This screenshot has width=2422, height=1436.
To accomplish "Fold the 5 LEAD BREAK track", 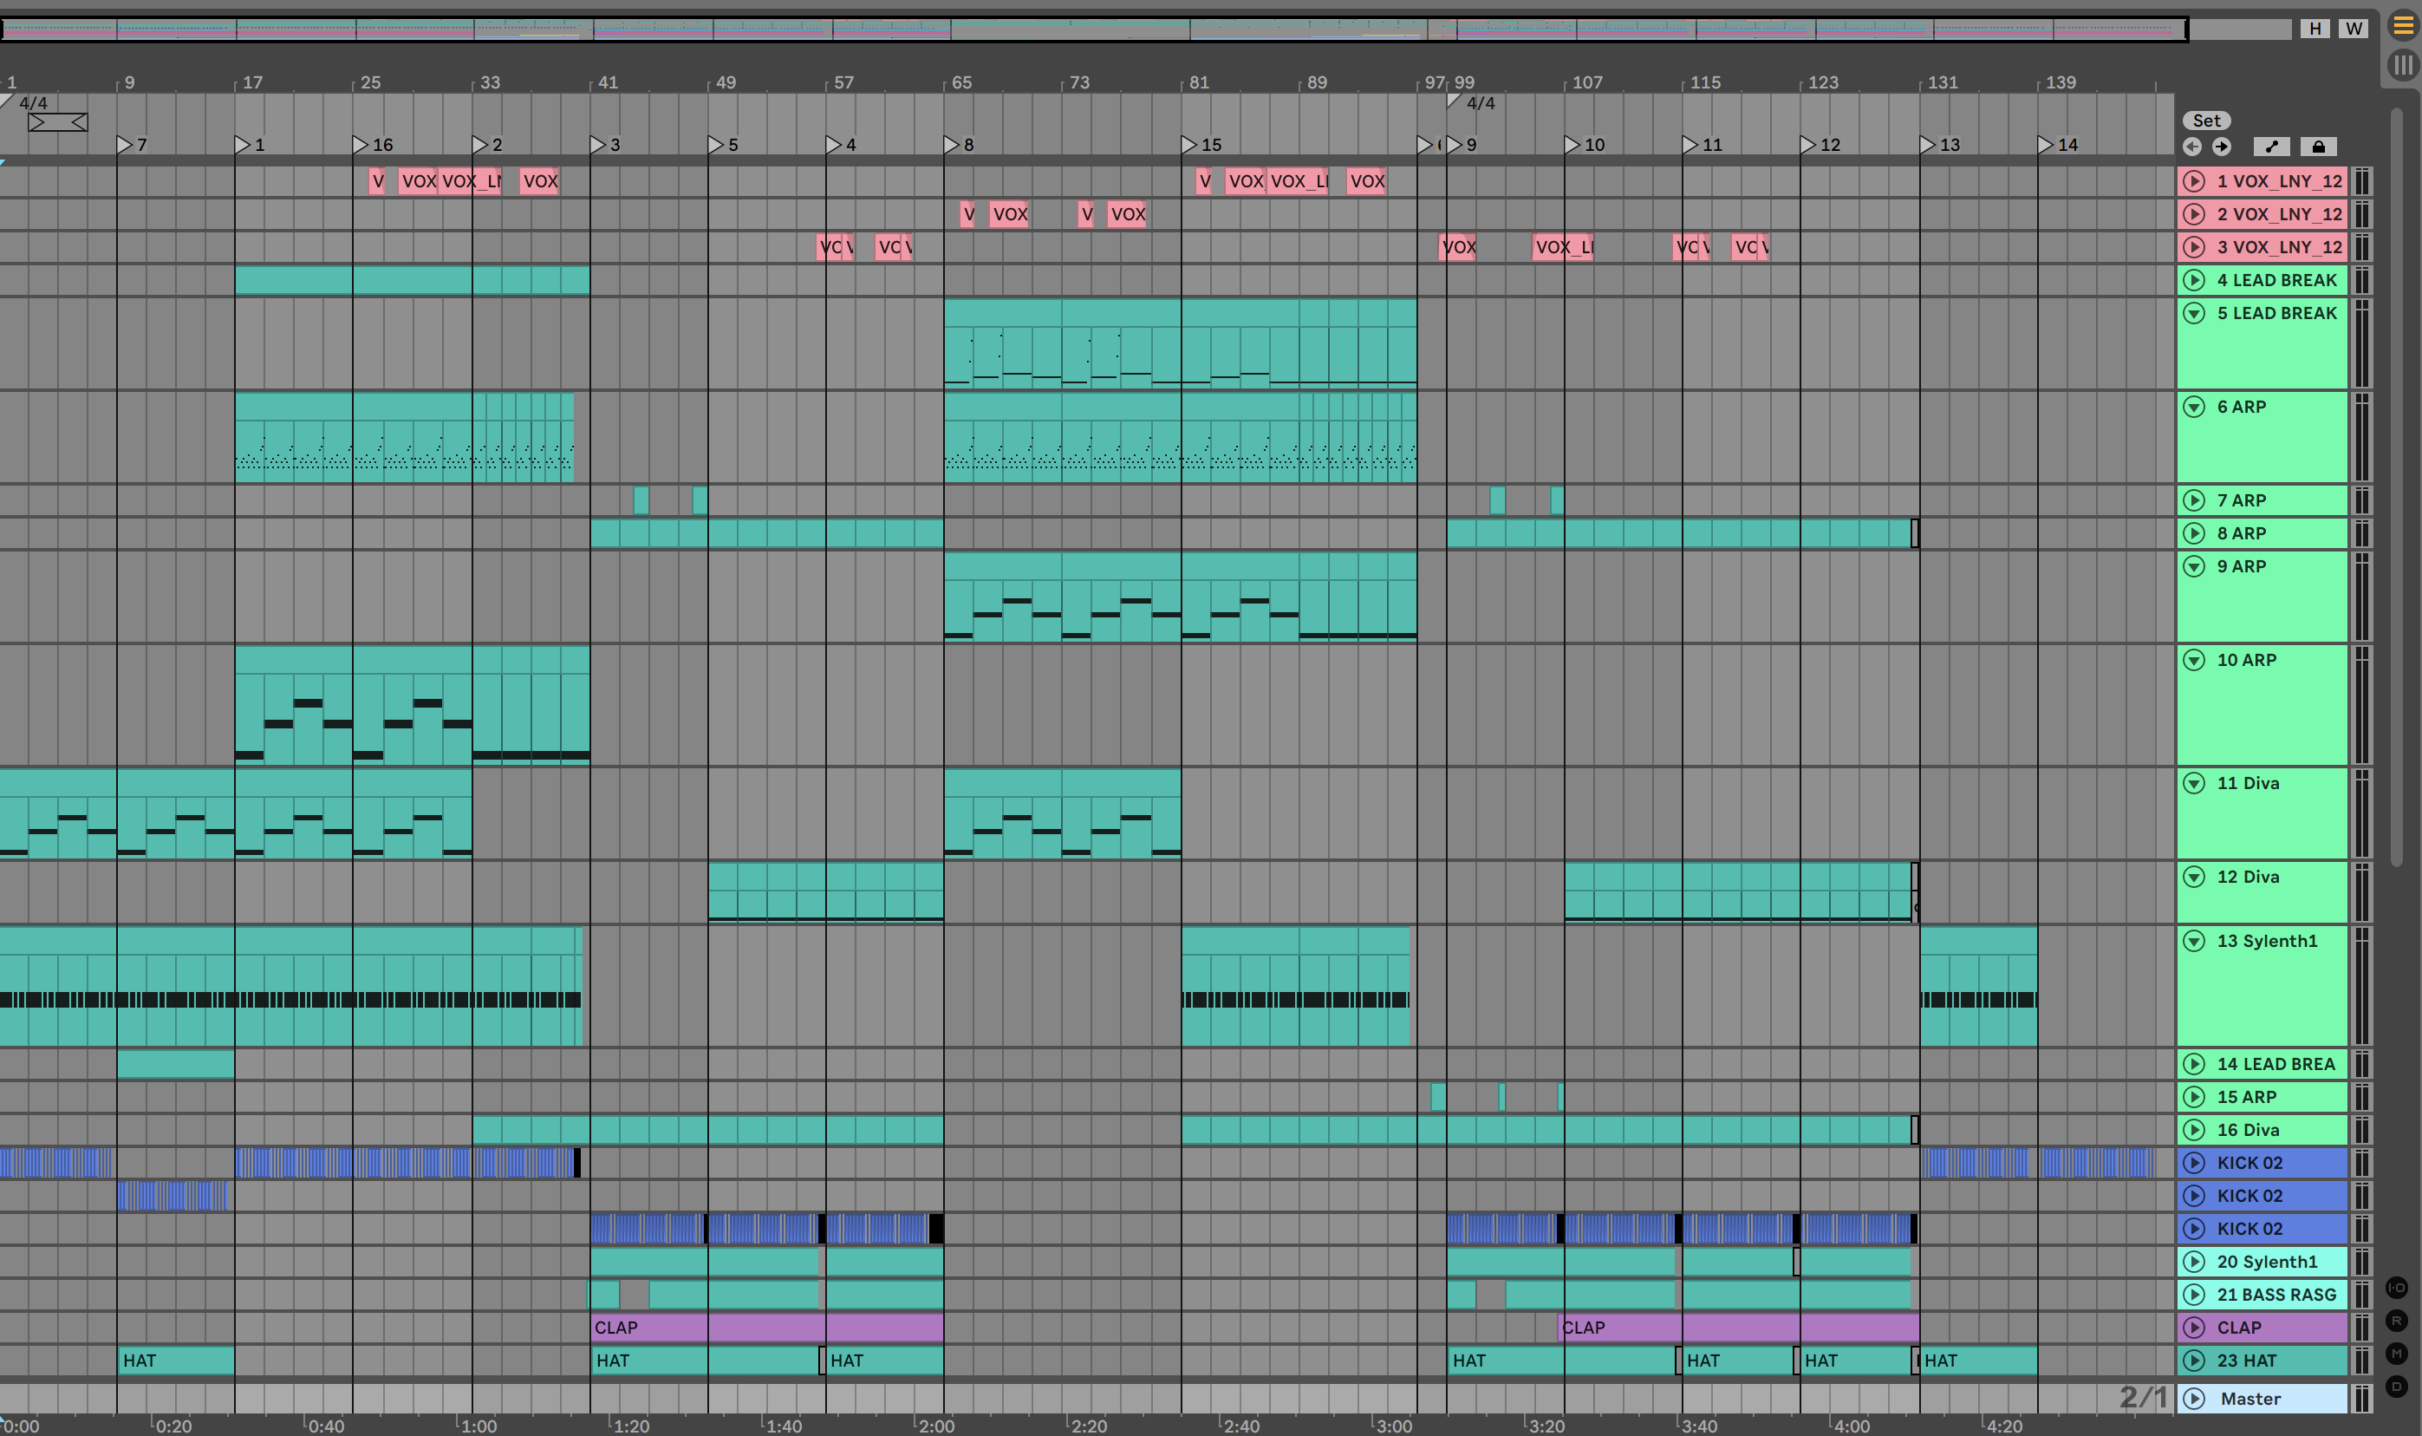I will point(2194,314).
